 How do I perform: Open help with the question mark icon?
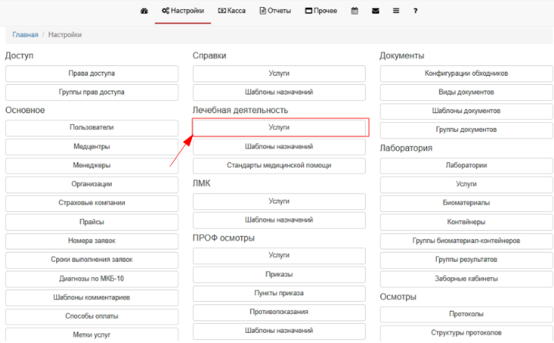coord(415,11)
